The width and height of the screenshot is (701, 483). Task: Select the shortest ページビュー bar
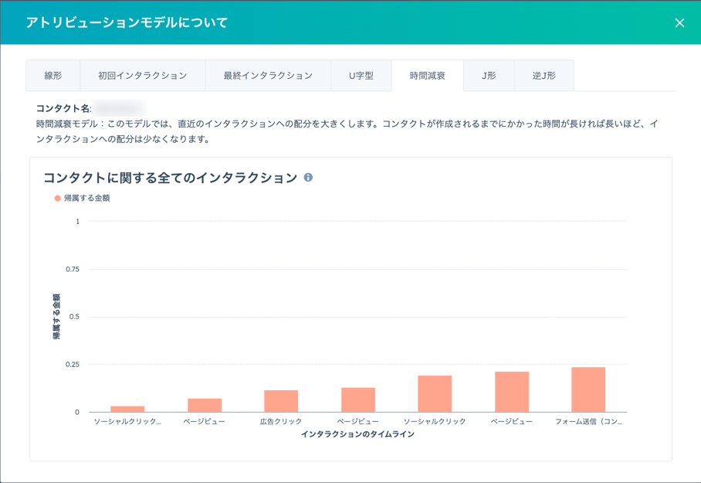pos(205,405)
